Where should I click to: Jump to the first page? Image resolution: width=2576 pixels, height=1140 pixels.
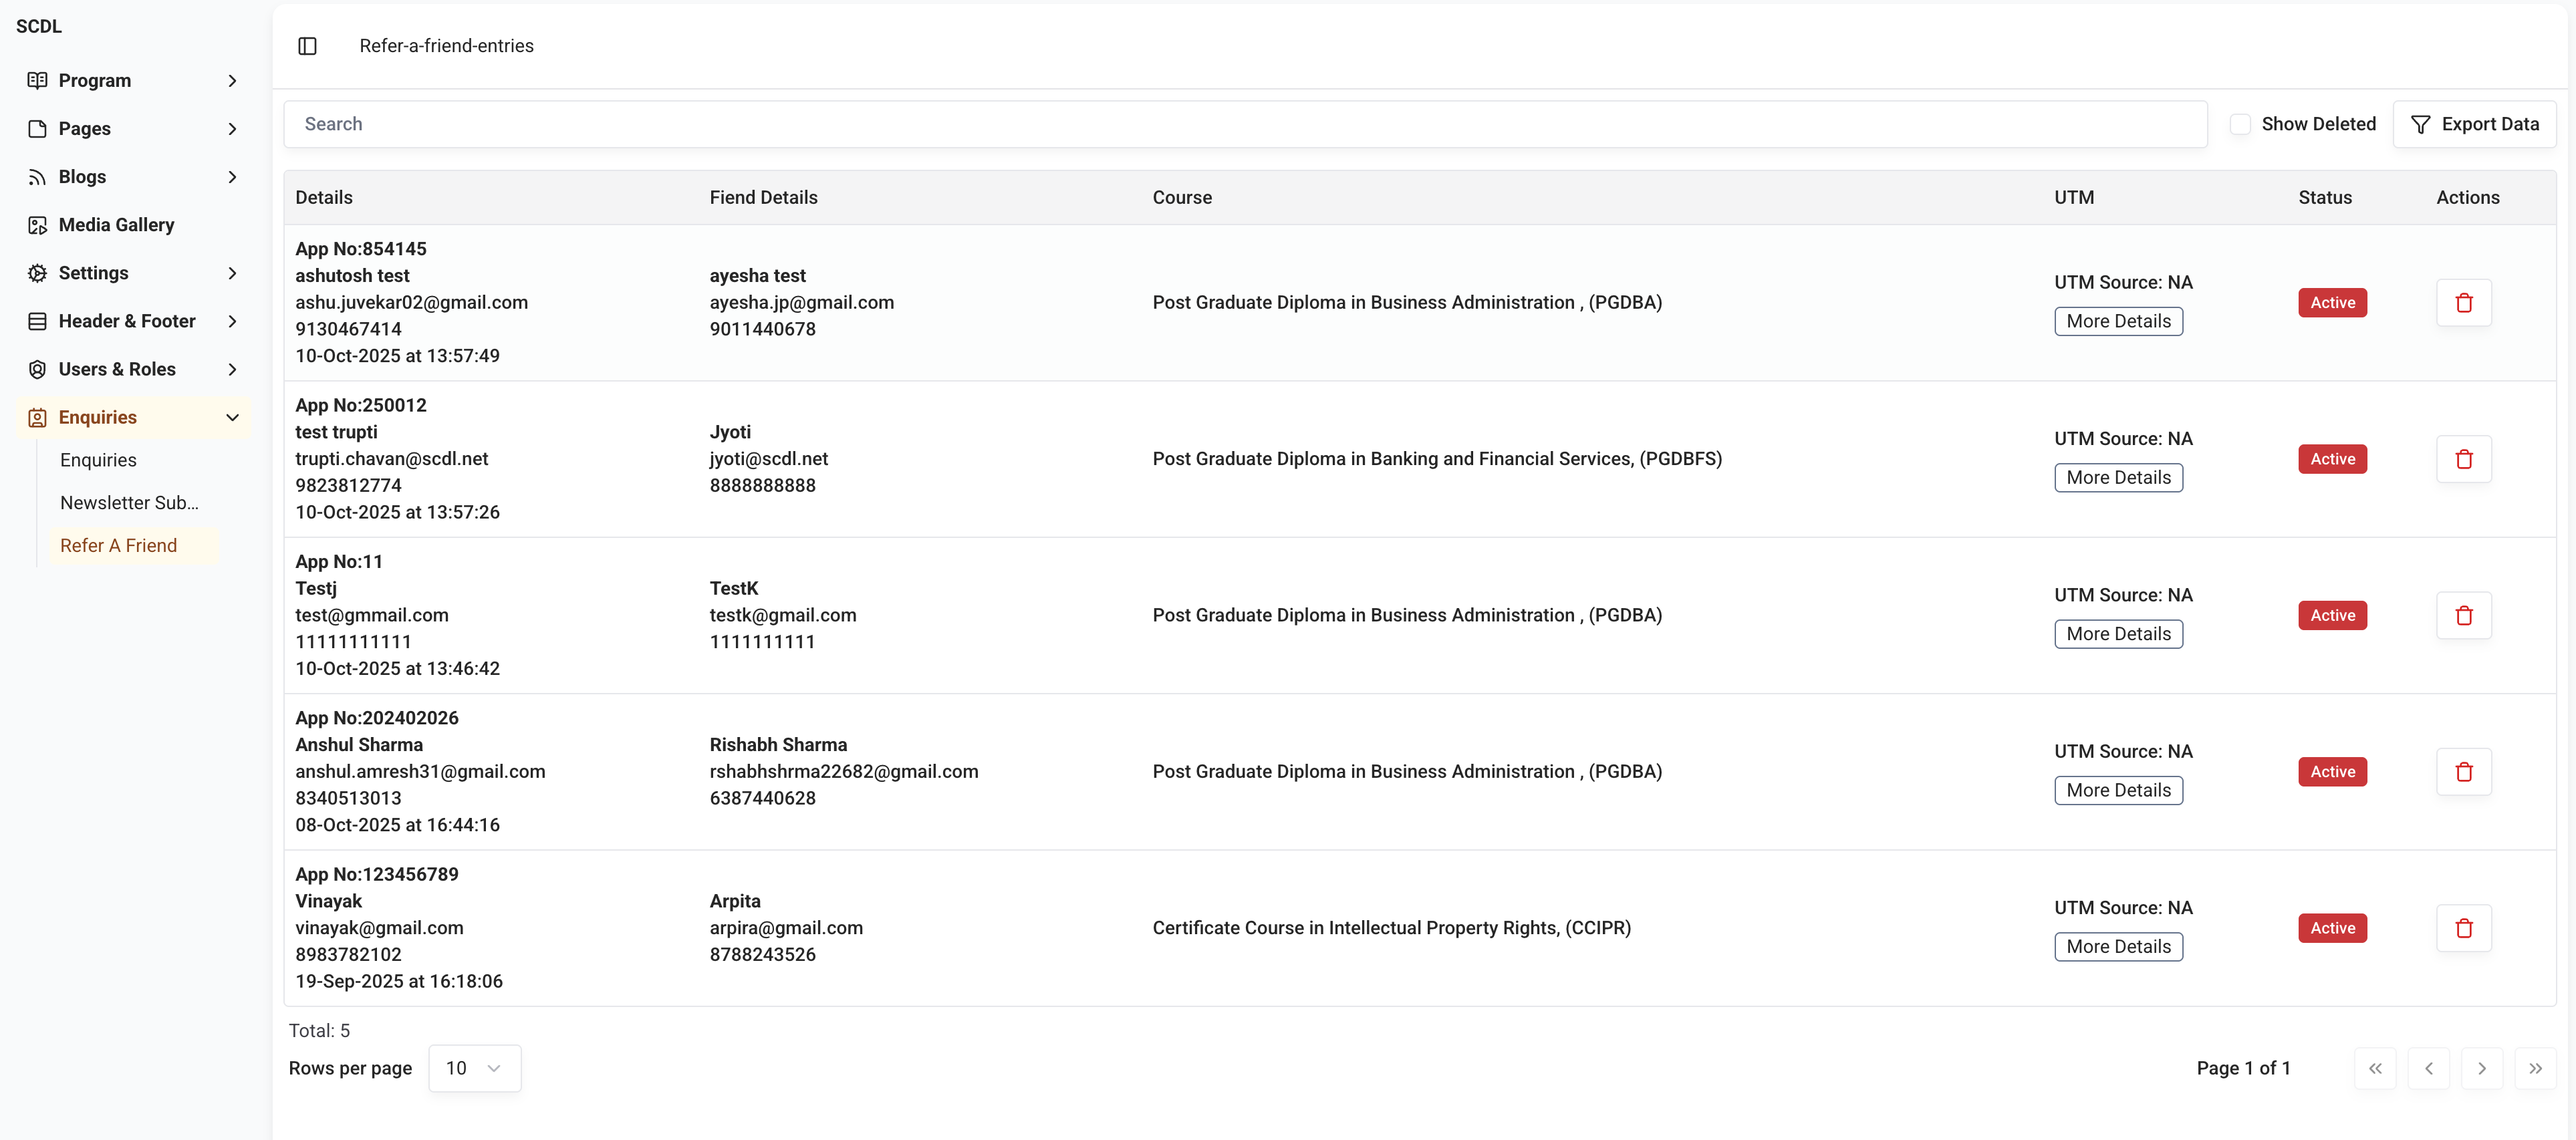click(2375, 1068)
